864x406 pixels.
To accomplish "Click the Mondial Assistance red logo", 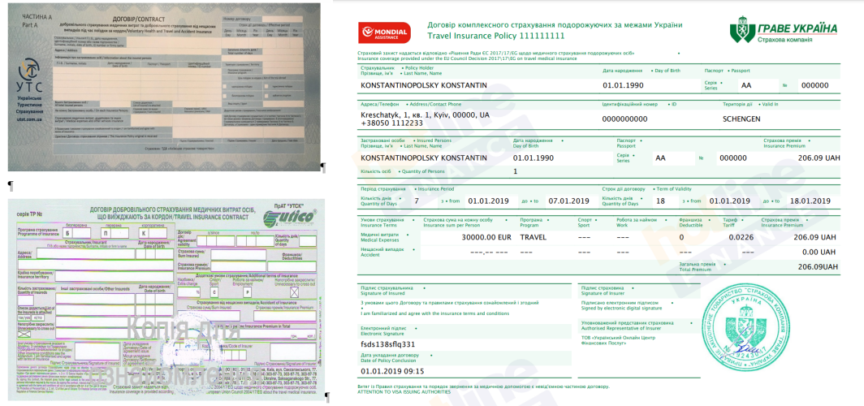I will (384, 32).
